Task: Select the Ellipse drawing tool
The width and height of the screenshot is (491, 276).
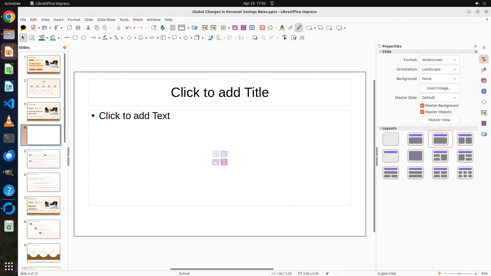Action: point(84,38)
